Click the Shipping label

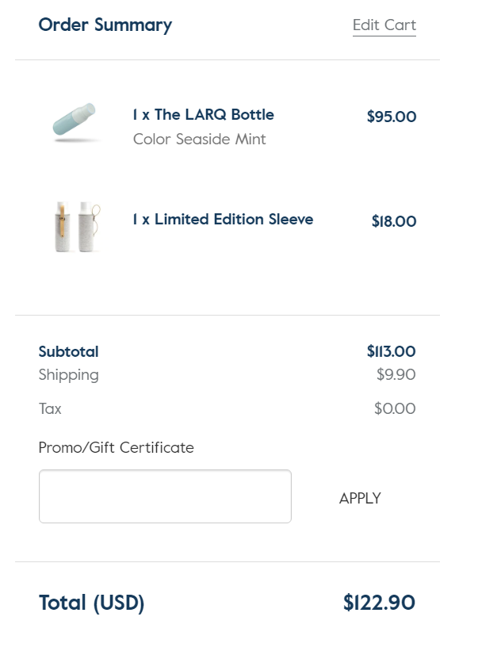[68, 375]
